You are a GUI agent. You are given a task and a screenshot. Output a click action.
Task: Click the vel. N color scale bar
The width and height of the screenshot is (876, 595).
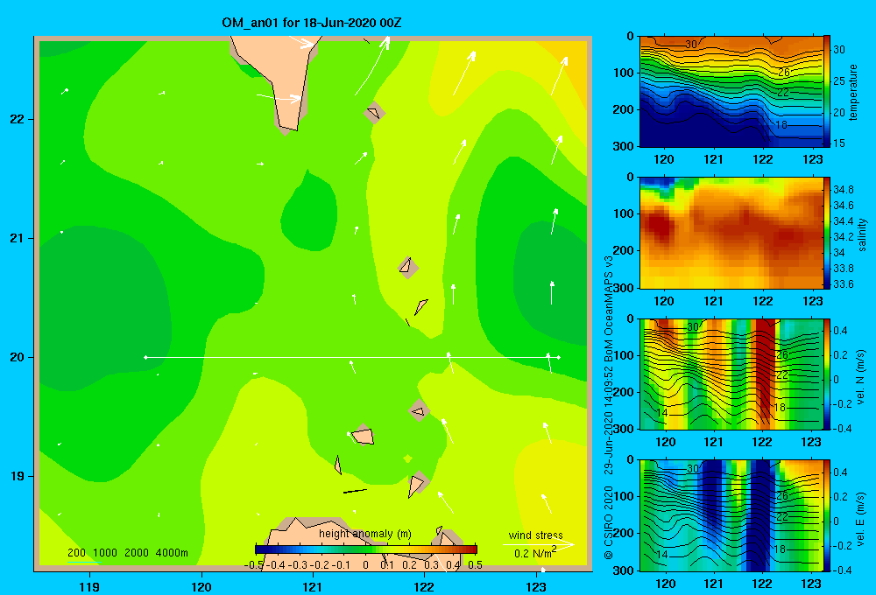(827, 374)
